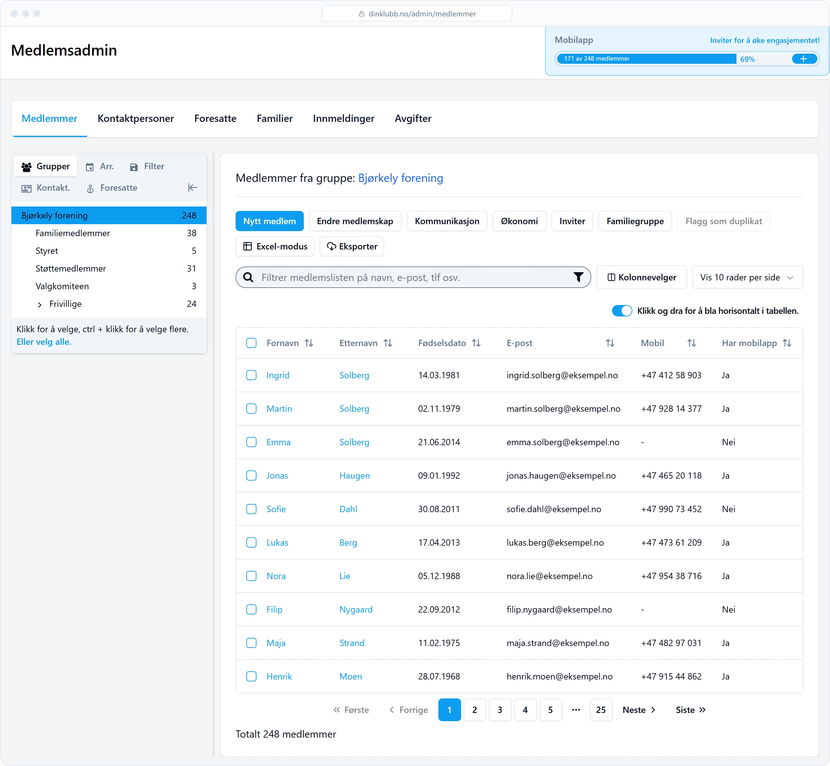Open the Kolonnevelger column chooser
The width and height of the screenshot is (830, 766).
[x=641, y=277]
